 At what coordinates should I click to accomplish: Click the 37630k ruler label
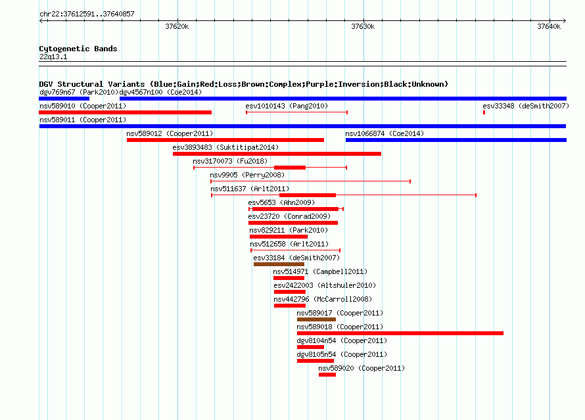click(x=363, y=26)
